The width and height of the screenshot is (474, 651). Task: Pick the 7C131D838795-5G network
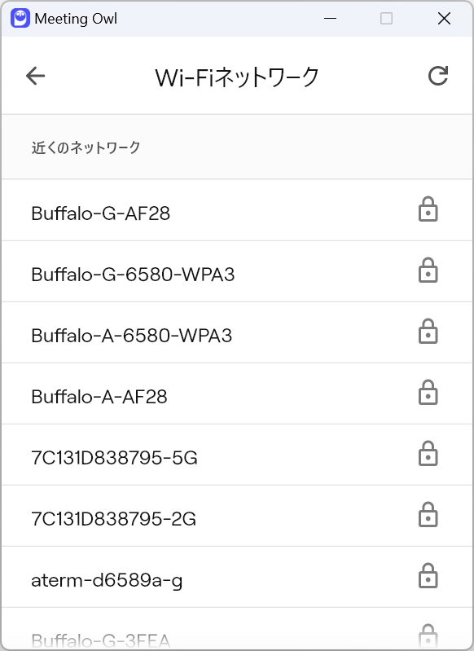tap(237, 454)
